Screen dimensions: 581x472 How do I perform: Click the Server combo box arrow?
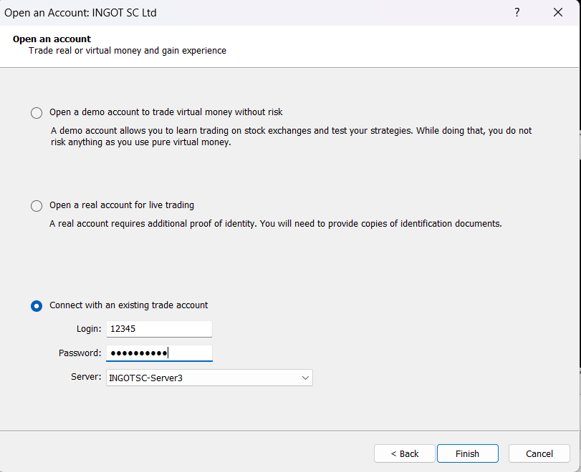pos(305,378)
